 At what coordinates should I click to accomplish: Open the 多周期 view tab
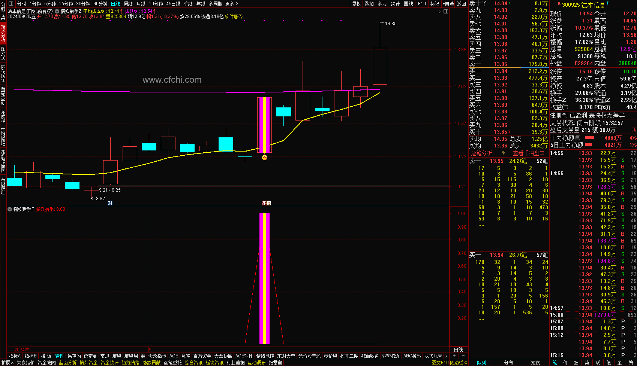click(215, 4)
